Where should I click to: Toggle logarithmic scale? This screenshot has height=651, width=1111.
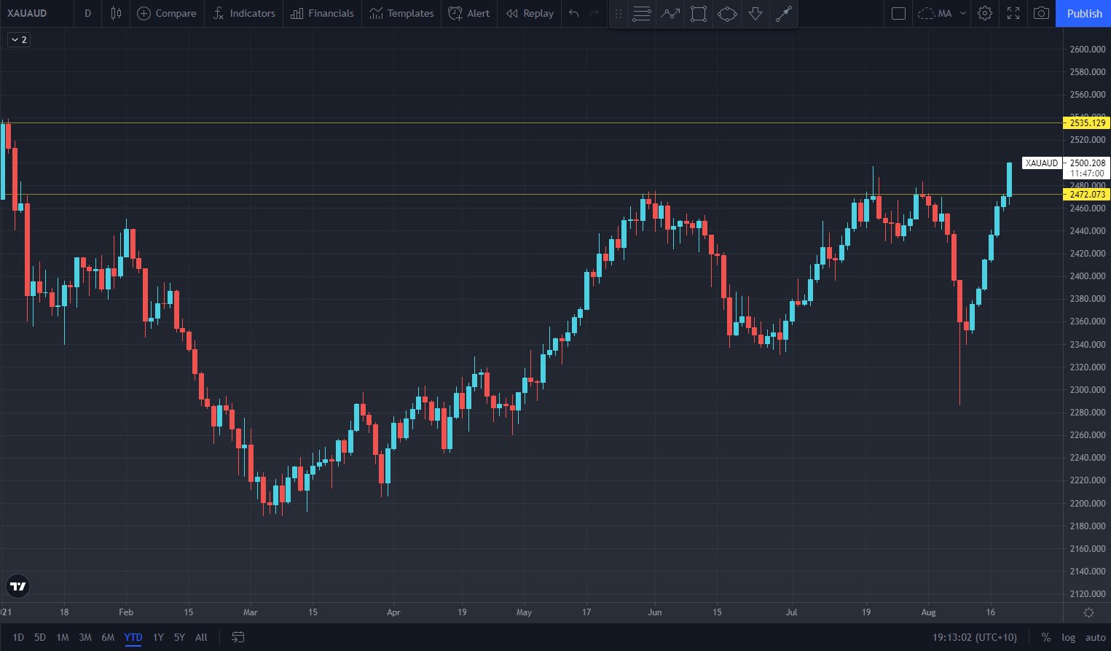point(1068,637)
